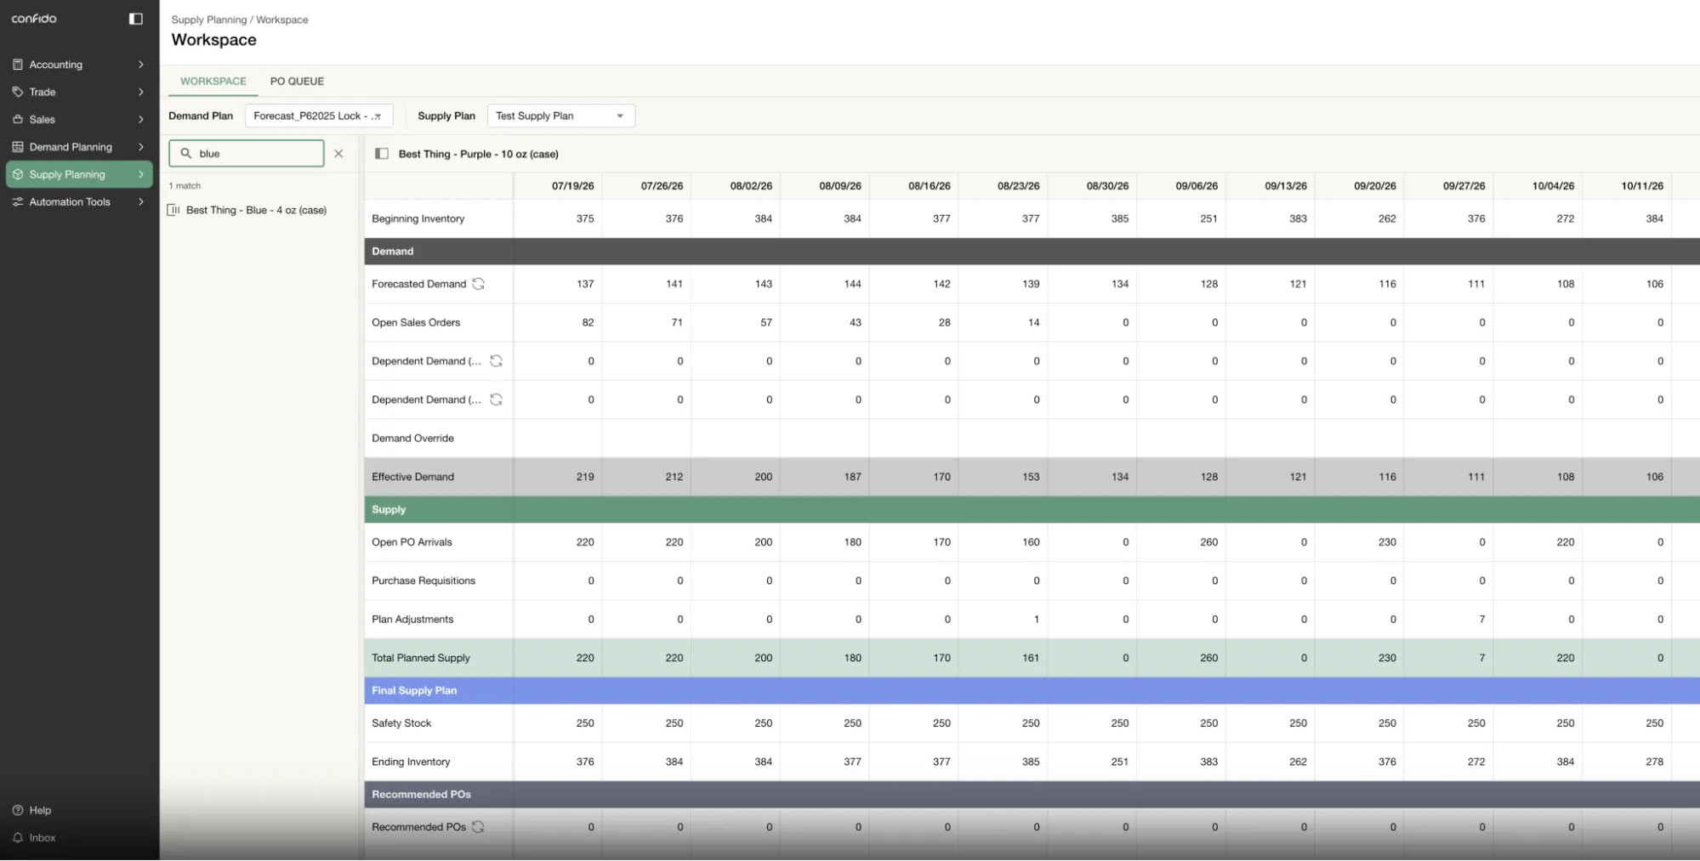1700x861 pixels.
Task: Click the Demand Planning grid icon
Action: [18, 147]
